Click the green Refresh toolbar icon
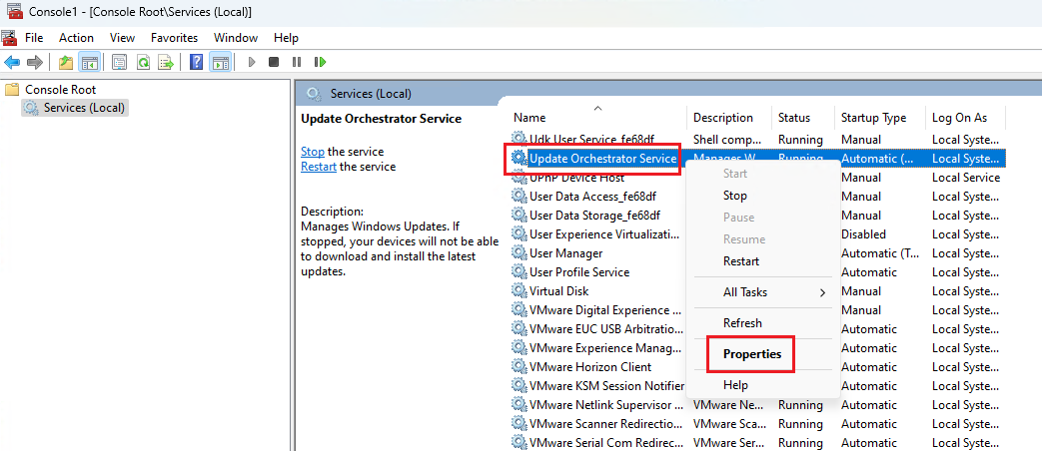 143,62
